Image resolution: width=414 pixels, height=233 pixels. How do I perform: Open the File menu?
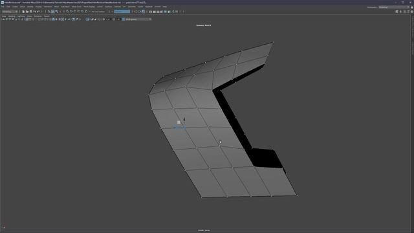tap(3, 6)
